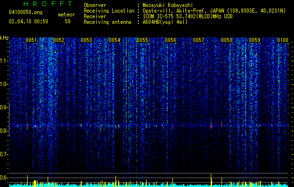The height and width of the screenshot is (187, 294).
Task: Click the 0100 time marker
Action: (x=283, y=40)
